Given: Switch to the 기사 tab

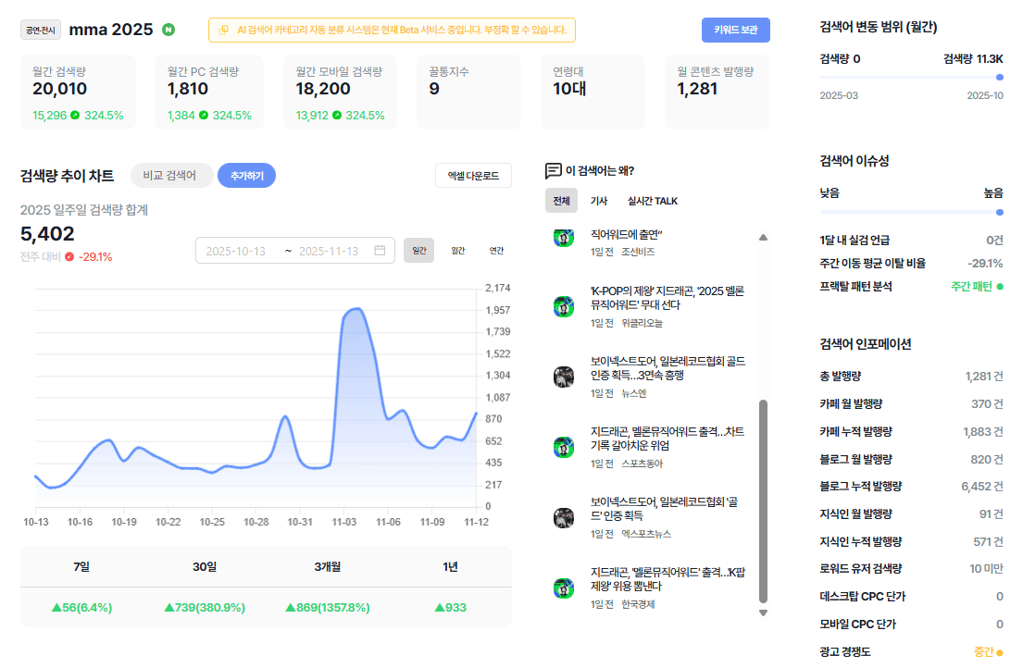Looking at the screenshot, I should (598, 201).
